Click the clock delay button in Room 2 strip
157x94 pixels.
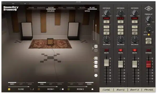(x=135, y=22)
